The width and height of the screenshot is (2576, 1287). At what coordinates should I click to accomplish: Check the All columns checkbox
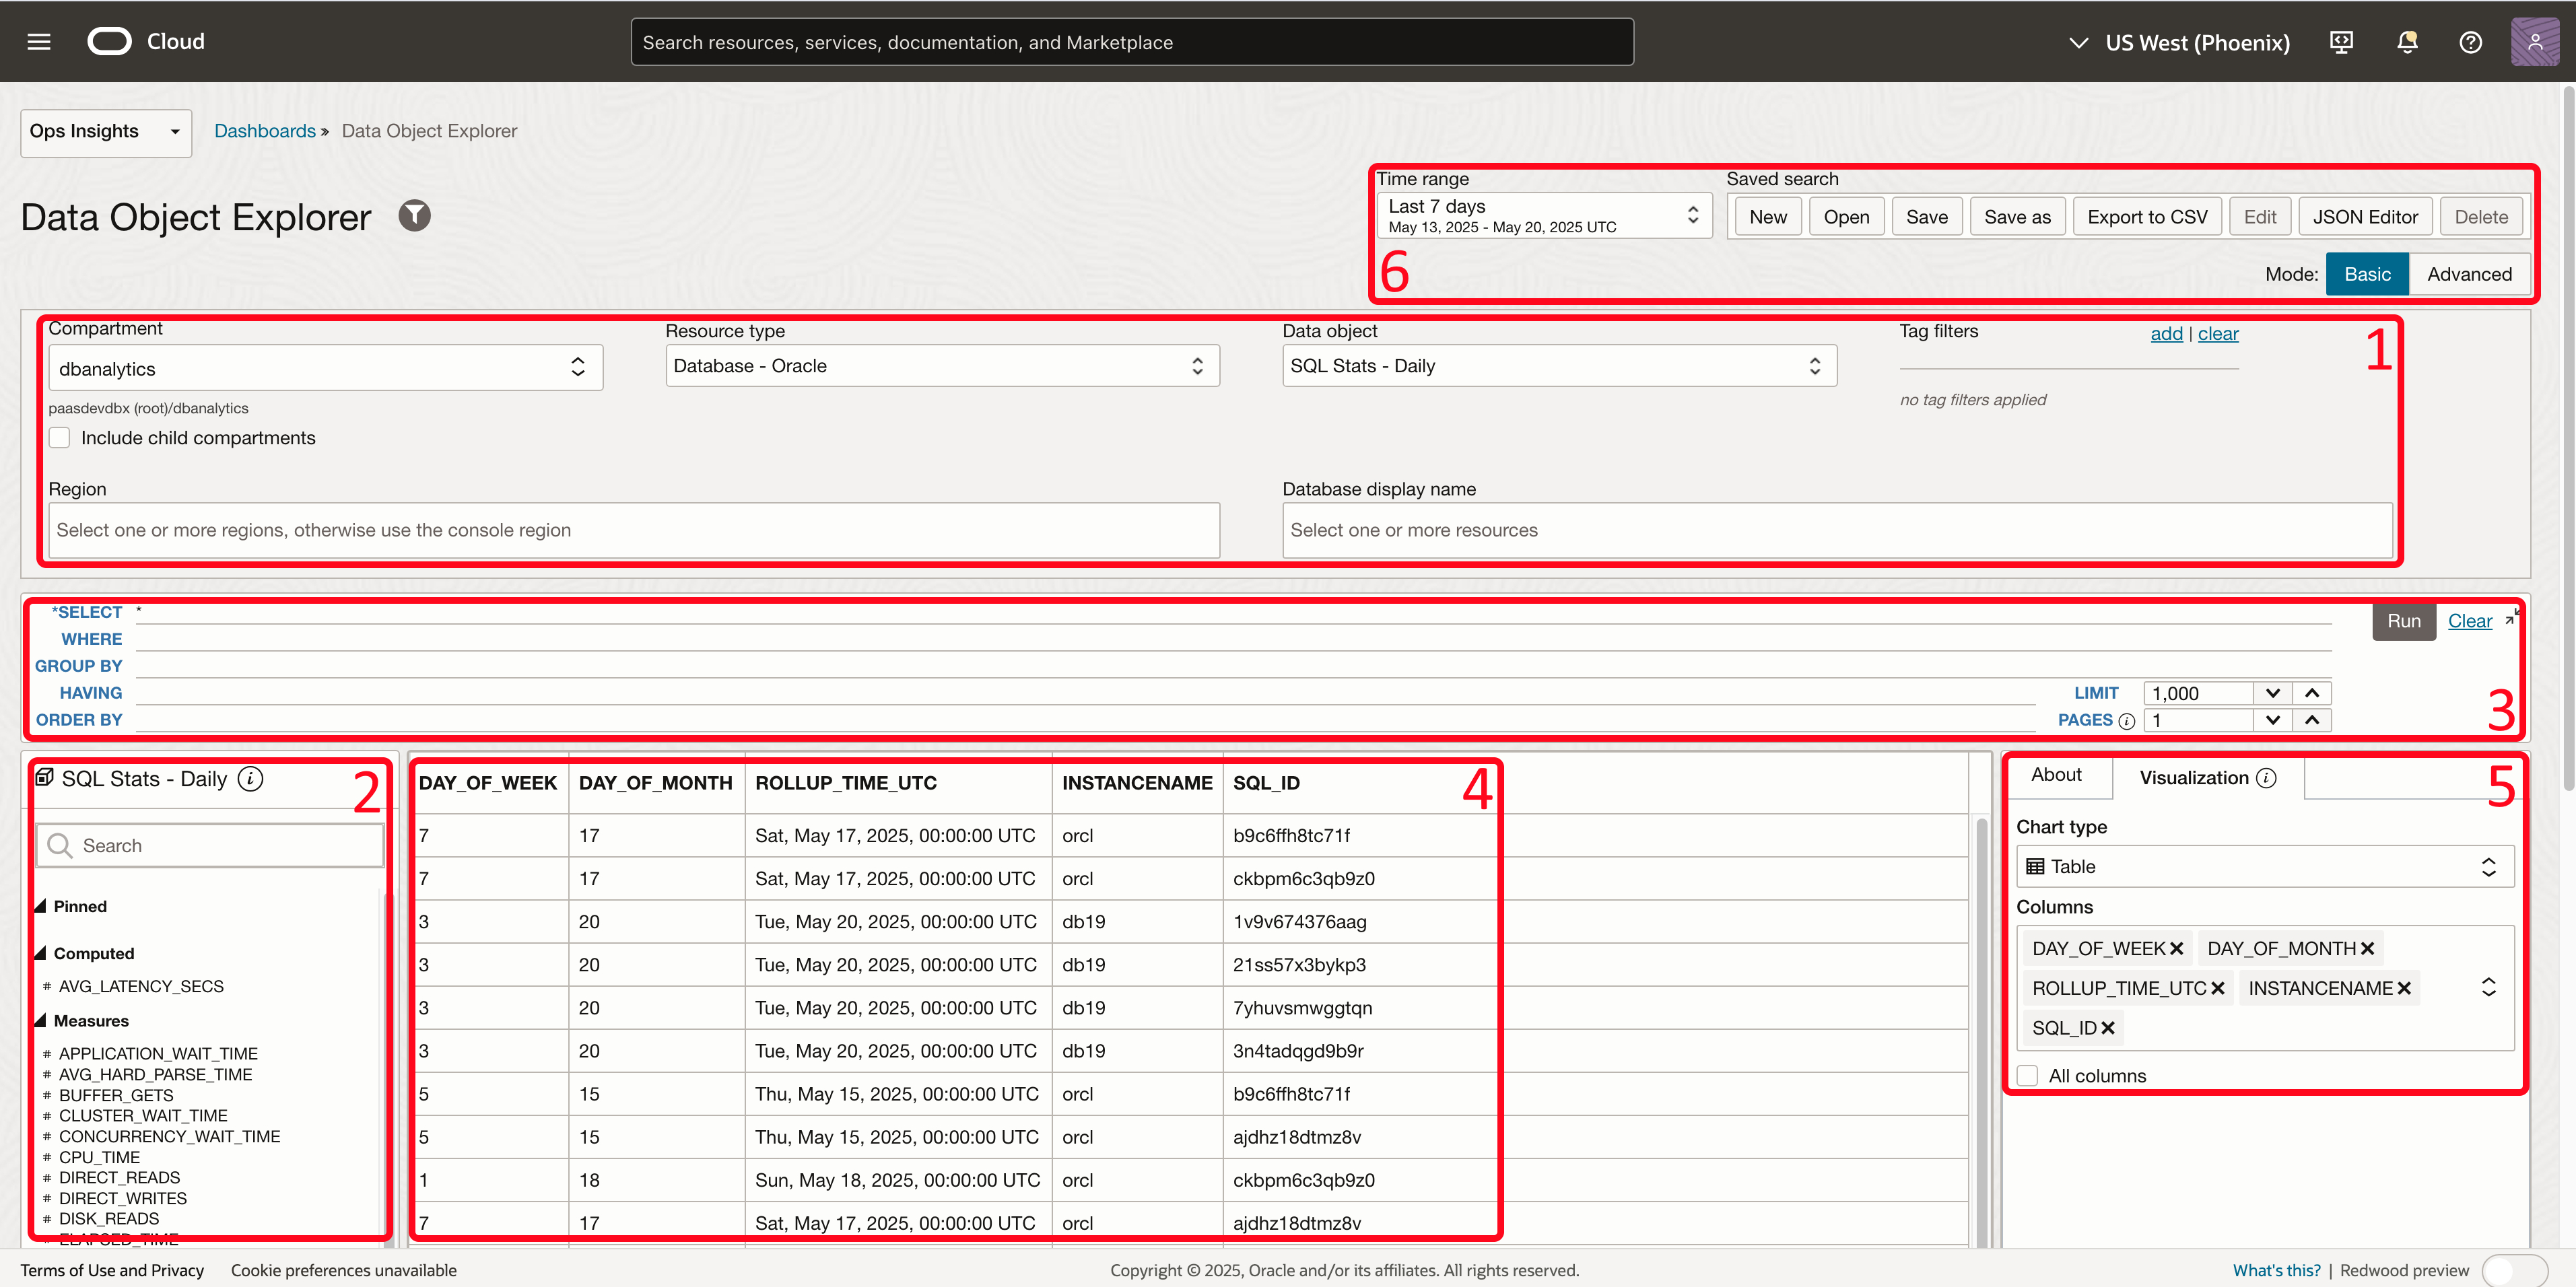pos(2028,1075)
